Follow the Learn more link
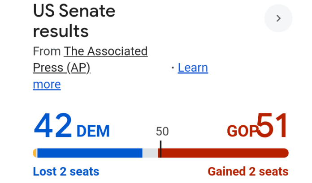 click(193, 68)
